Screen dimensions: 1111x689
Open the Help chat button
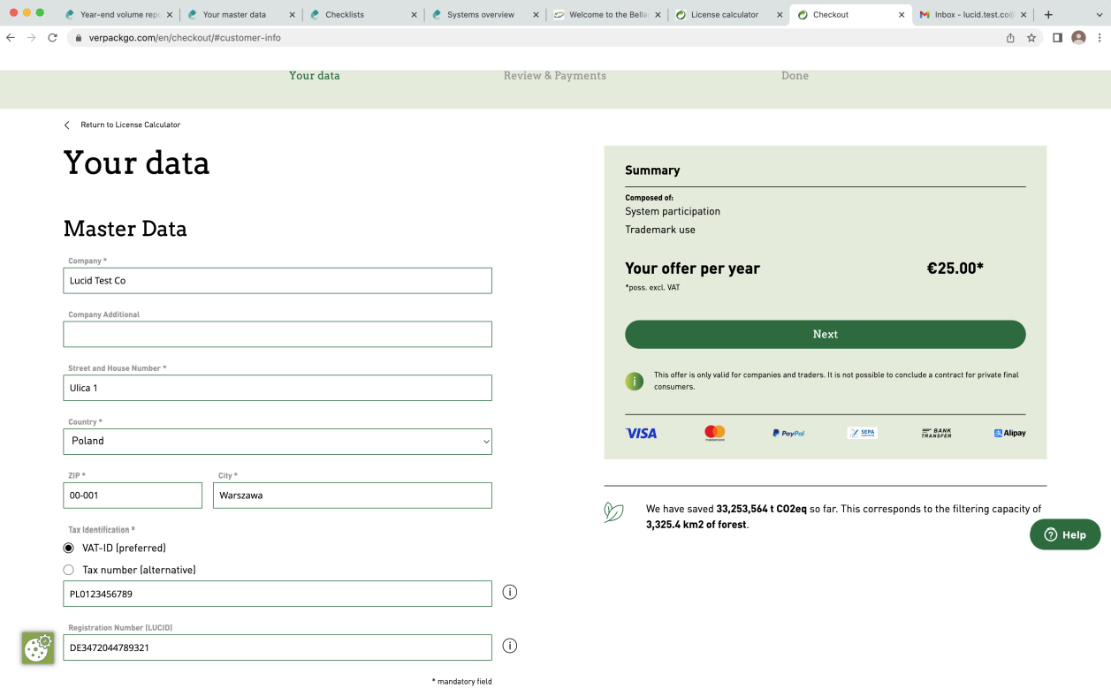click(1064, 534)
